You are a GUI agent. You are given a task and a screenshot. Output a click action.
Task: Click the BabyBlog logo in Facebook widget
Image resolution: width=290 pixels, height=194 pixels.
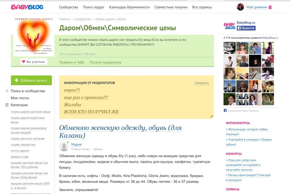(229, 26)
